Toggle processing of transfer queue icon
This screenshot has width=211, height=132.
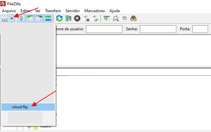coord(68,18)
